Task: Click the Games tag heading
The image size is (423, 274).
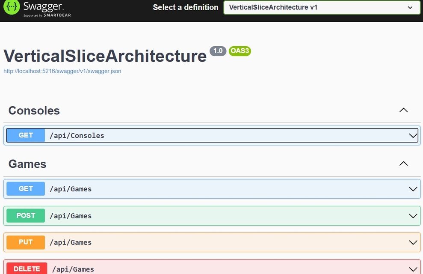Action: [27, 164]
